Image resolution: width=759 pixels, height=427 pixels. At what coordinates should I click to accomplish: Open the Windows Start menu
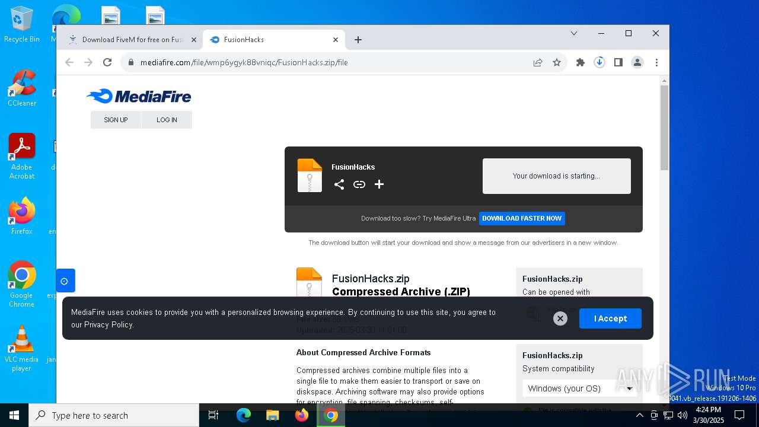coord(14,415)
